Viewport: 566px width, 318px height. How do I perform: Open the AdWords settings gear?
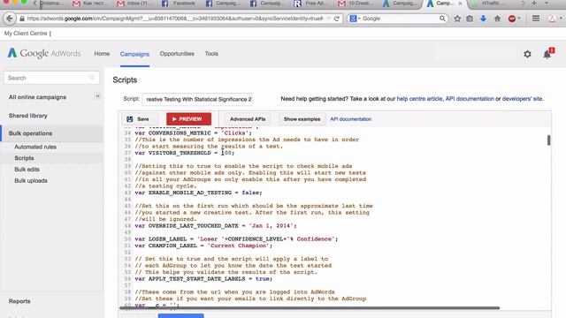[527, 54]
